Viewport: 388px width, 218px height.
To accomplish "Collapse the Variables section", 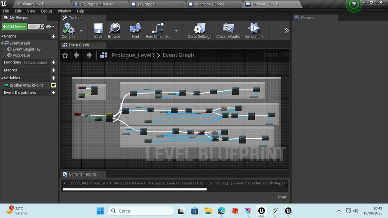I will click(x=3, y=78).
